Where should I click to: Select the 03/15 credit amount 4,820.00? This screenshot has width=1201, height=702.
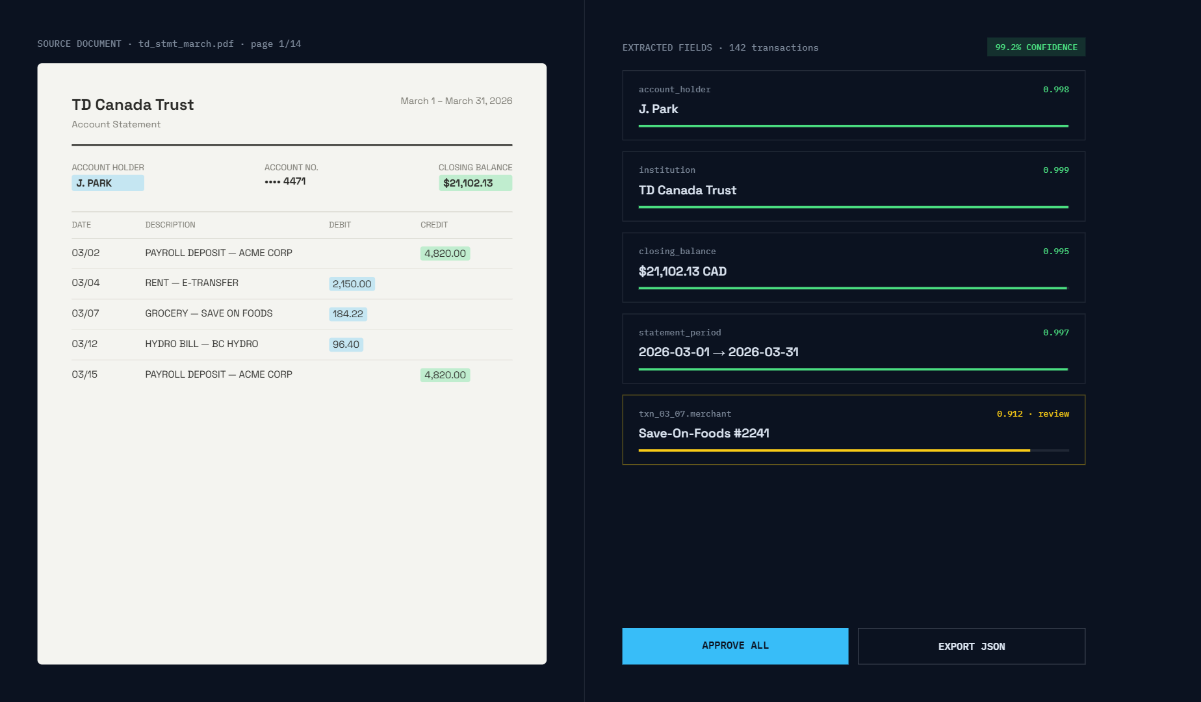[445, 375]
